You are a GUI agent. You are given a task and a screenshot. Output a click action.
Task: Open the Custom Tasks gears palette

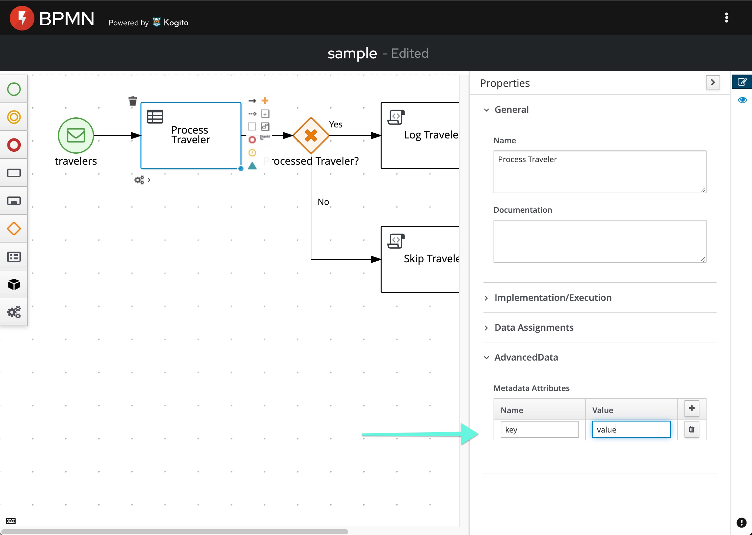(x=14, y=312)
